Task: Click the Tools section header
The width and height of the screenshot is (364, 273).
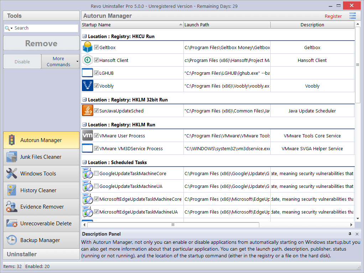Action: click(x=41, y=16)
